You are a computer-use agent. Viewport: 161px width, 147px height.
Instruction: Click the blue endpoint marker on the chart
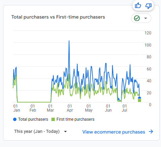pyautogui.click(x=139, y=98)
